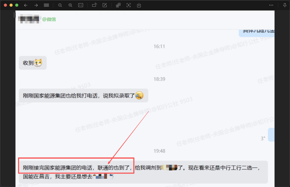This screenshot has height=187, width=290.
Task: Click the message starting 刚刚接完国家能源集团的电话
Action: (x=143, y=172)
